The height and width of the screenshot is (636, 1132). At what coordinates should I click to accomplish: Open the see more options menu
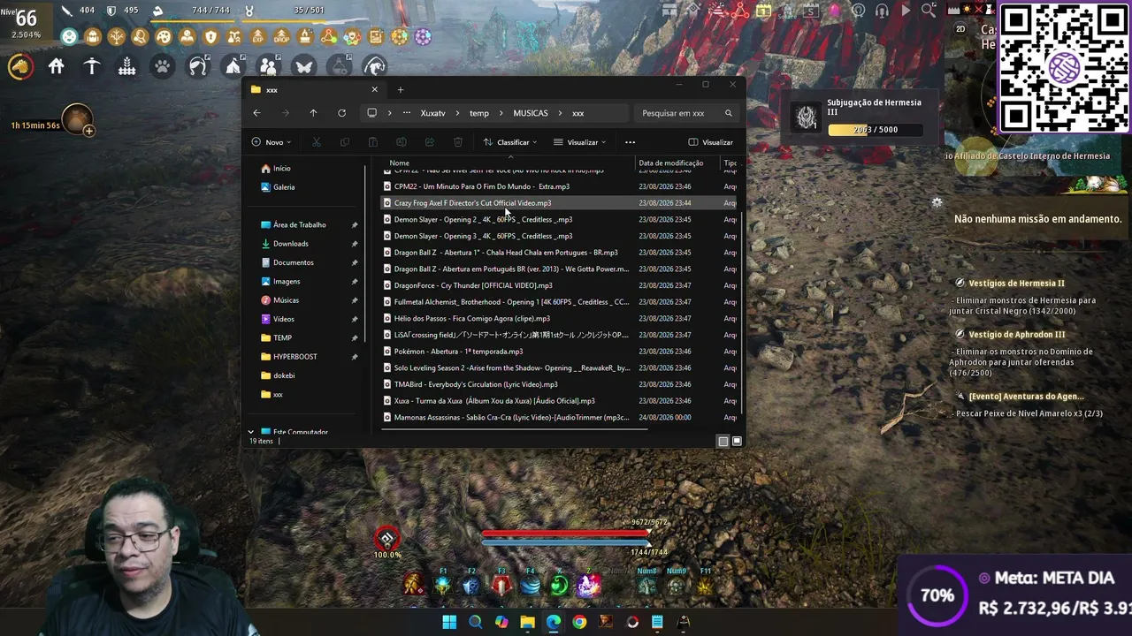tap(630, 142)
